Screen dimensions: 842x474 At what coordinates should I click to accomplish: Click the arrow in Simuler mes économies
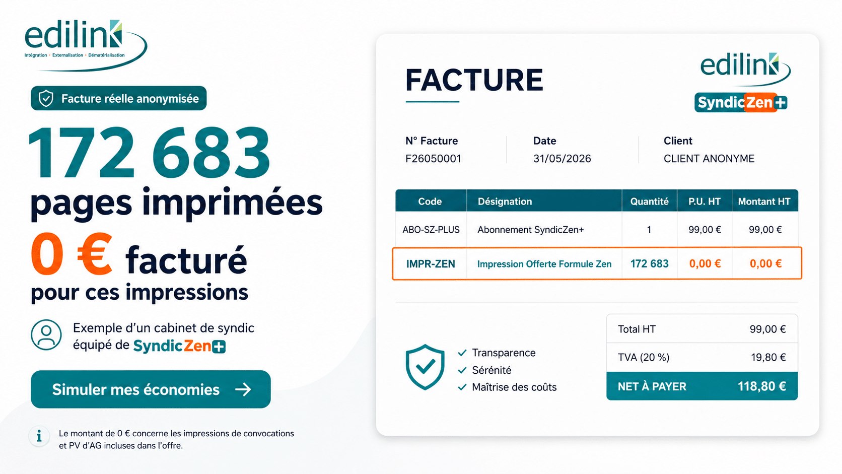(243, 389)
